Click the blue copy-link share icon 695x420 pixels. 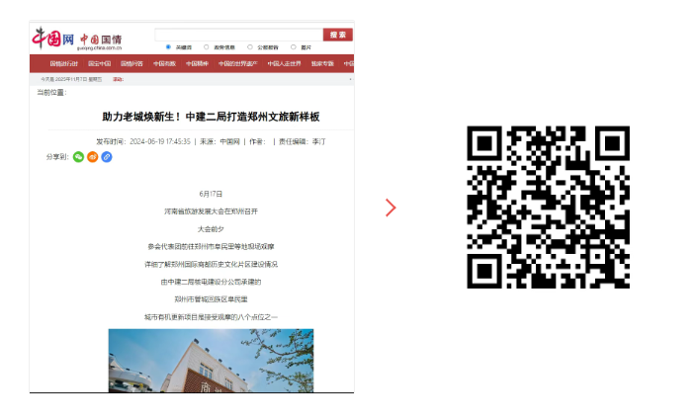point(107,157)
